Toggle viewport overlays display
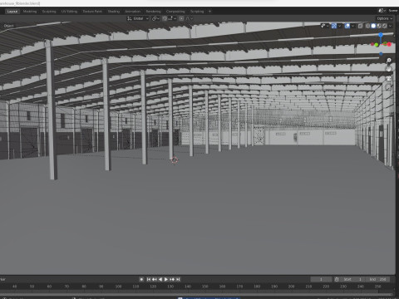Image resolution: width=399 pixels, height=299 pixels. [x=347, y=26]
